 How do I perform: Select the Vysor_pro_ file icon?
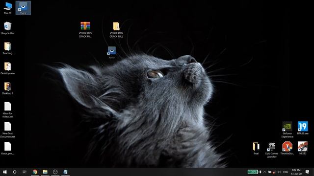(8, 149)
